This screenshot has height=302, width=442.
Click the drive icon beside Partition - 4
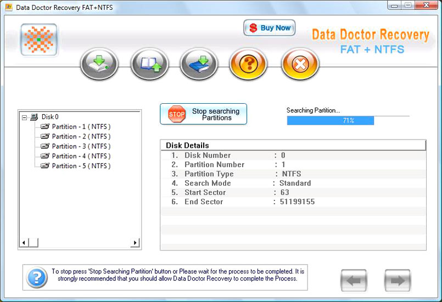click(45, 155)
